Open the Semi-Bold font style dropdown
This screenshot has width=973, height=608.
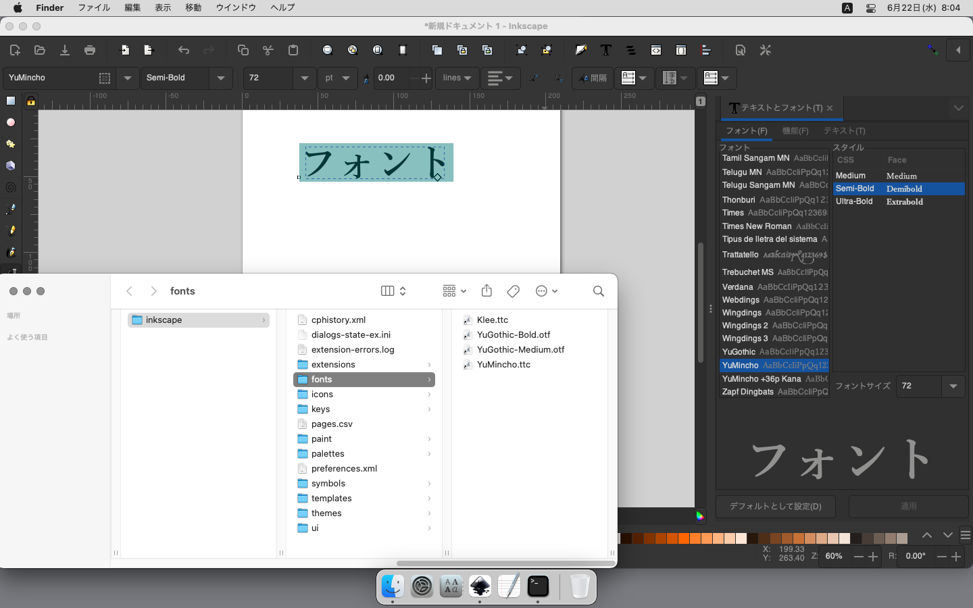221,78
